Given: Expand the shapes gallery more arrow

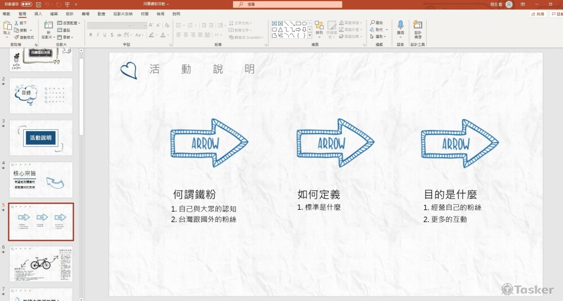Looking at the screenshot, I should pyautogui.click(x=310, y=37).
